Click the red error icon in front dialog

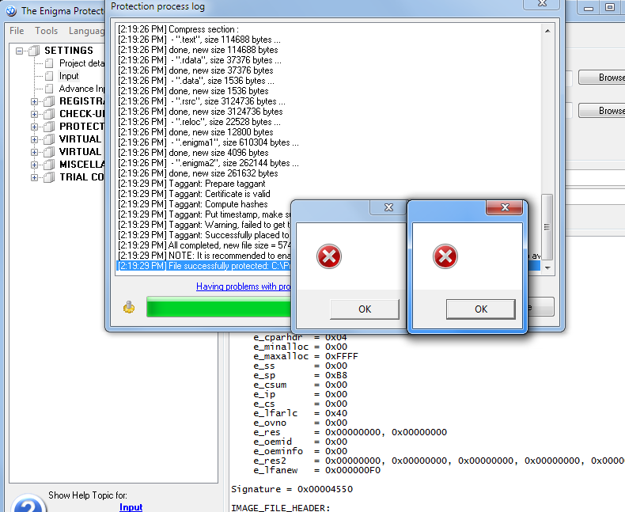(446, 256)
